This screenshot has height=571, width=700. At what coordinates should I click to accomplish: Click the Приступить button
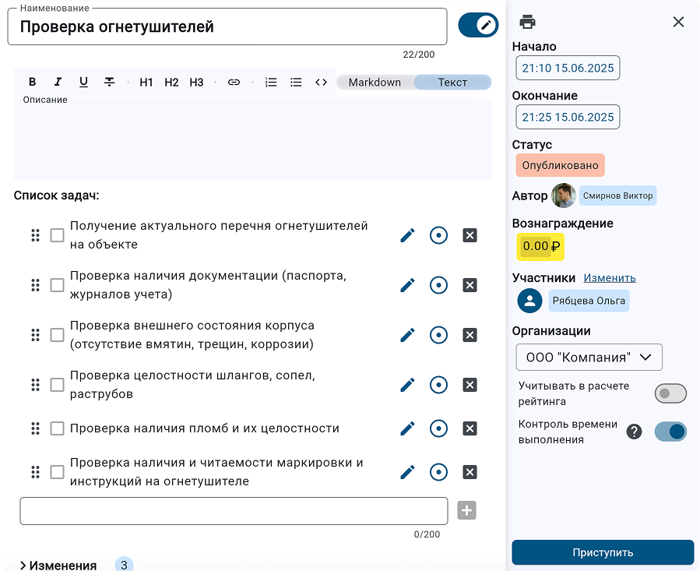pos(603,552)
